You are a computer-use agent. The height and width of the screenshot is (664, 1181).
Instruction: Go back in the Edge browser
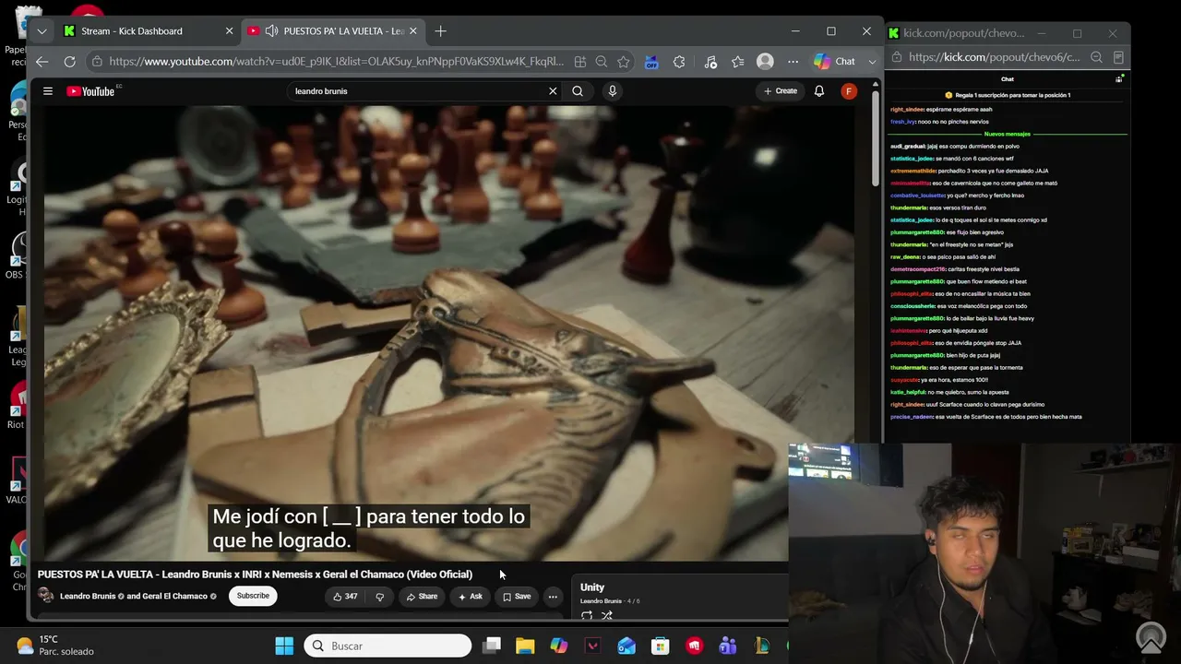click(x=42, y=62)
